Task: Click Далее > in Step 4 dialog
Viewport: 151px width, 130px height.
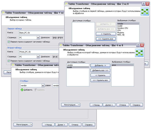Action: click(109, 105)
